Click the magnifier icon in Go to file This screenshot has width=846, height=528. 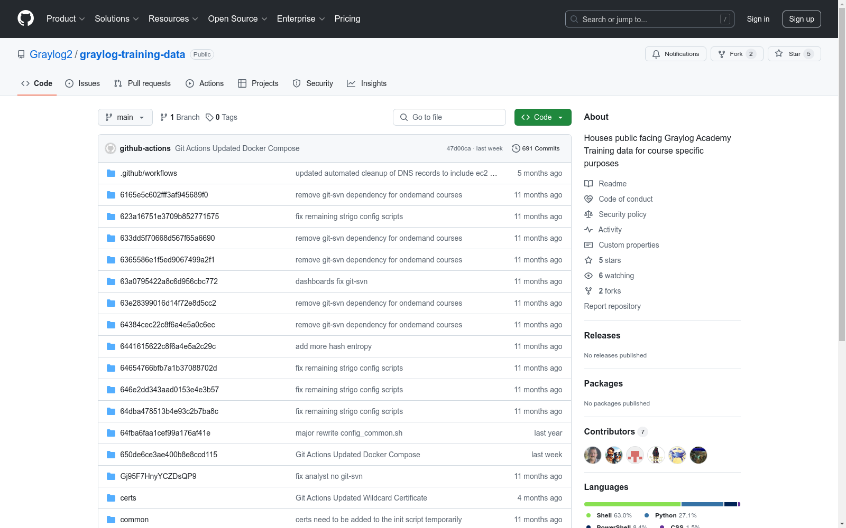pos(404,117)
